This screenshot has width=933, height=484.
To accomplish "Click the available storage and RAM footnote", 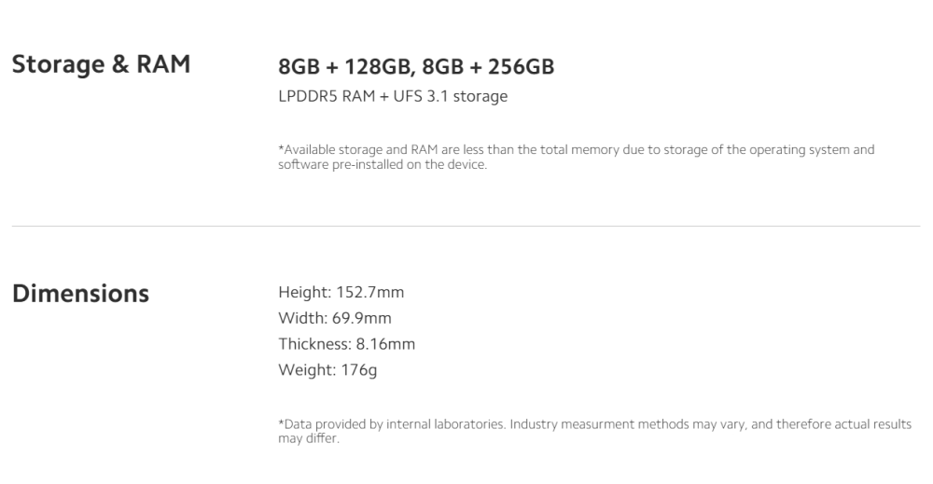I will click(x=576, y=157).
